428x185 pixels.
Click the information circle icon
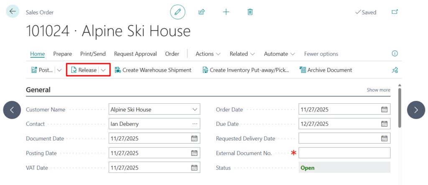[395, 53]
